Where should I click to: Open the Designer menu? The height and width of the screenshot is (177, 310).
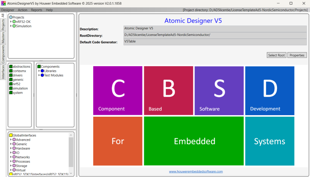[8, 10]
